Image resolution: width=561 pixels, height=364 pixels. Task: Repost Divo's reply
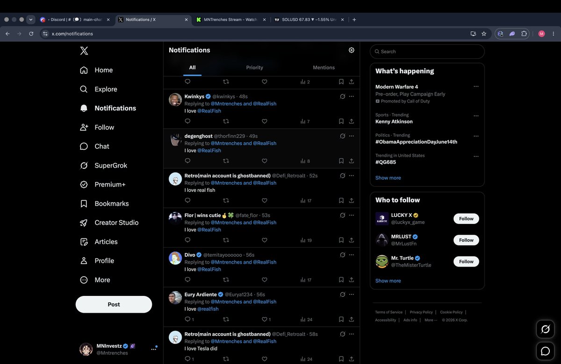226,280
